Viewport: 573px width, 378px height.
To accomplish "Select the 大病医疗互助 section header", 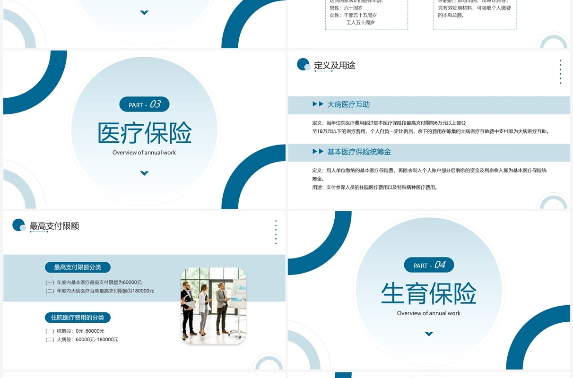I will [x=348, y=104].
